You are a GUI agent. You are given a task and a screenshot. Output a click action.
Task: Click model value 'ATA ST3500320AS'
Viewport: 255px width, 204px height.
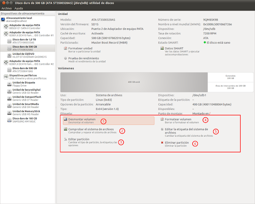[x=103, y=20]
